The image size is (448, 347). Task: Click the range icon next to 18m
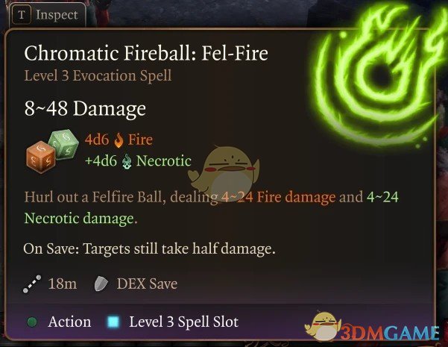pos(32,284)
